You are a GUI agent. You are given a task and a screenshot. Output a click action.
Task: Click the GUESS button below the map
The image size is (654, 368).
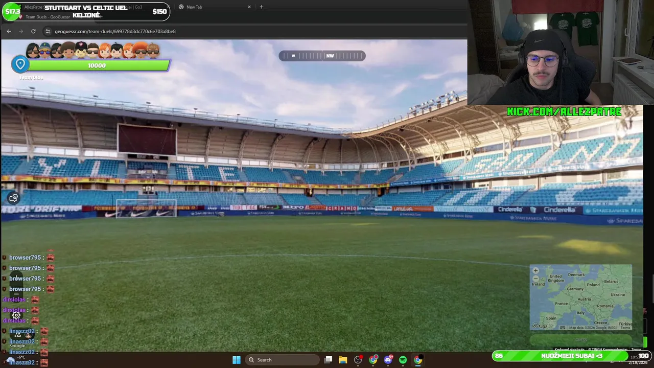click(581, 340)
